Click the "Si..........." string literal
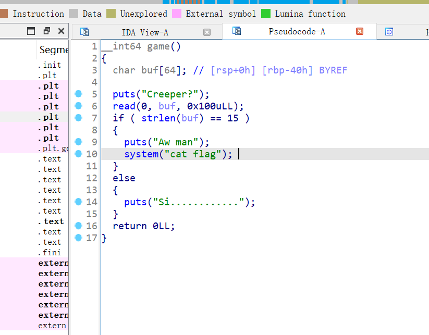 click(x=199, y=202)
